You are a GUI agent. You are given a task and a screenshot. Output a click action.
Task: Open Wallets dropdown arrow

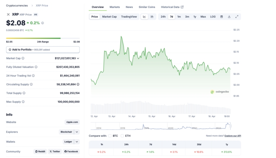pyautogui.click(x=77, y=141)
